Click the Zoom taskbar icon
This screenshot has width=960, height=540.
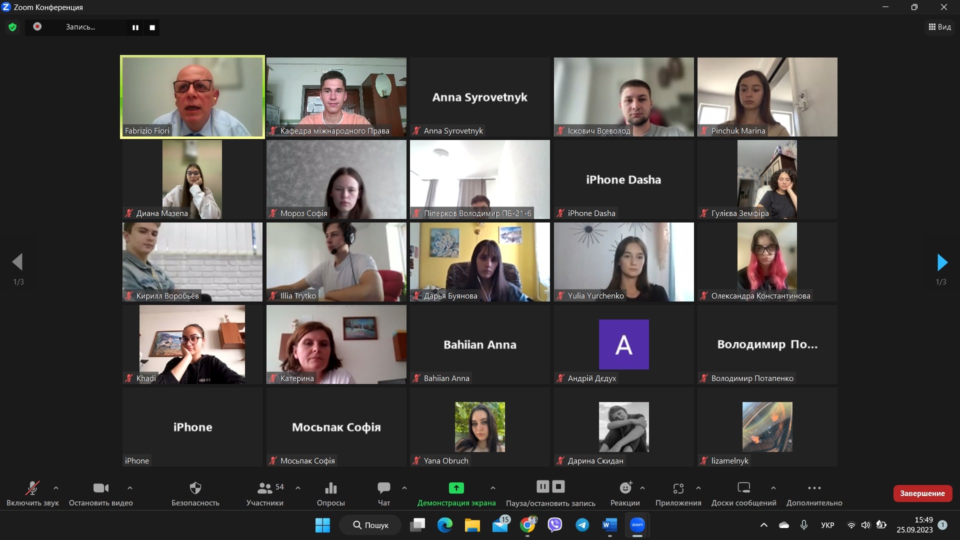[x=637, y=525]
